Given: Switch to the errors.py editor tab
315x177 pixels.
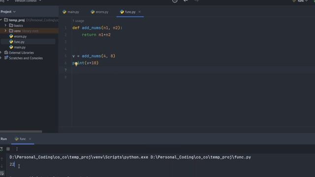Looking at the screenshot, I should coord(99,12).
